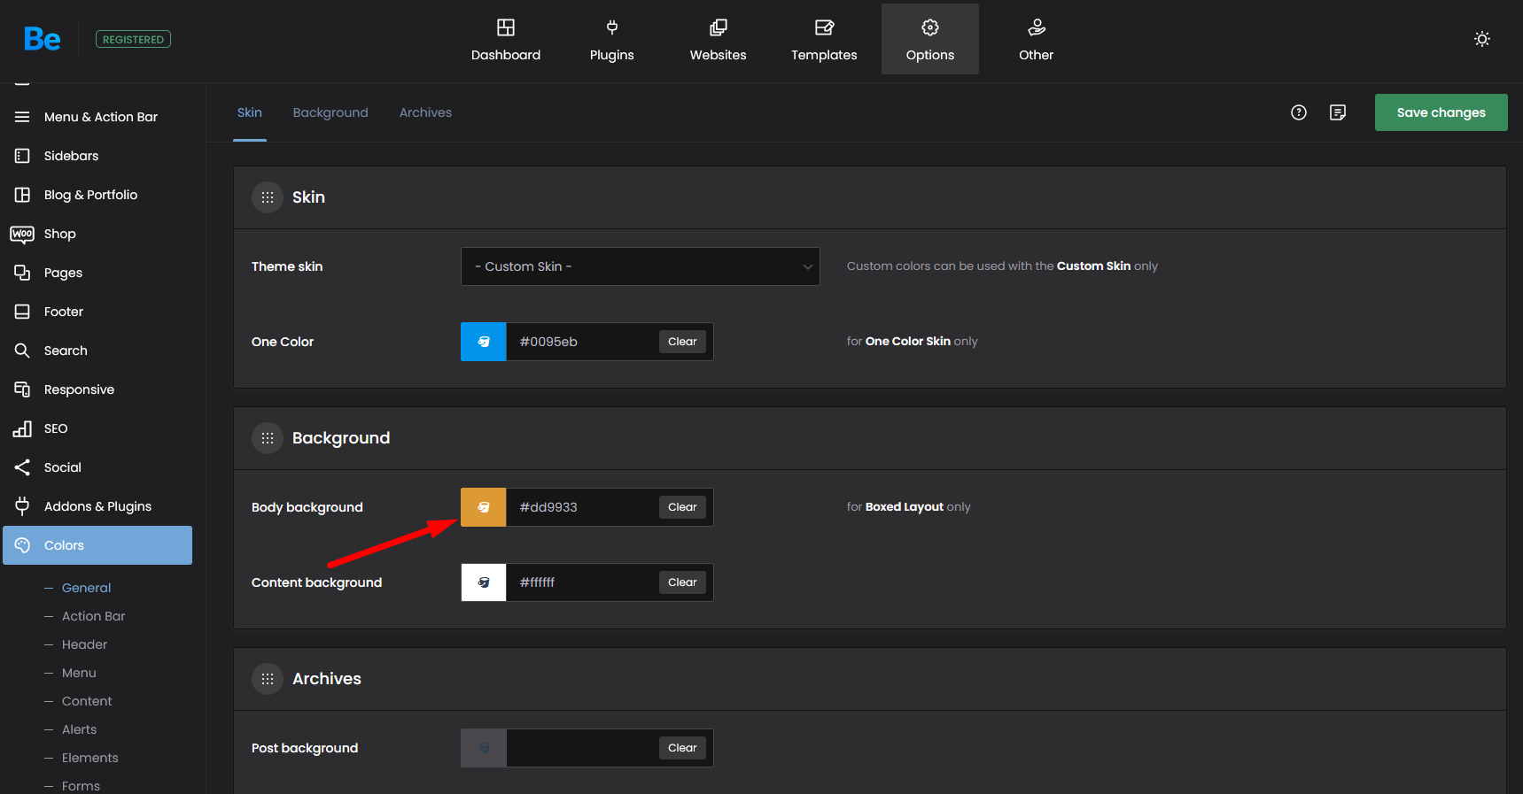1523x794 pixels.
Task: Open the Templates section
Action: [x=824, y=40]
